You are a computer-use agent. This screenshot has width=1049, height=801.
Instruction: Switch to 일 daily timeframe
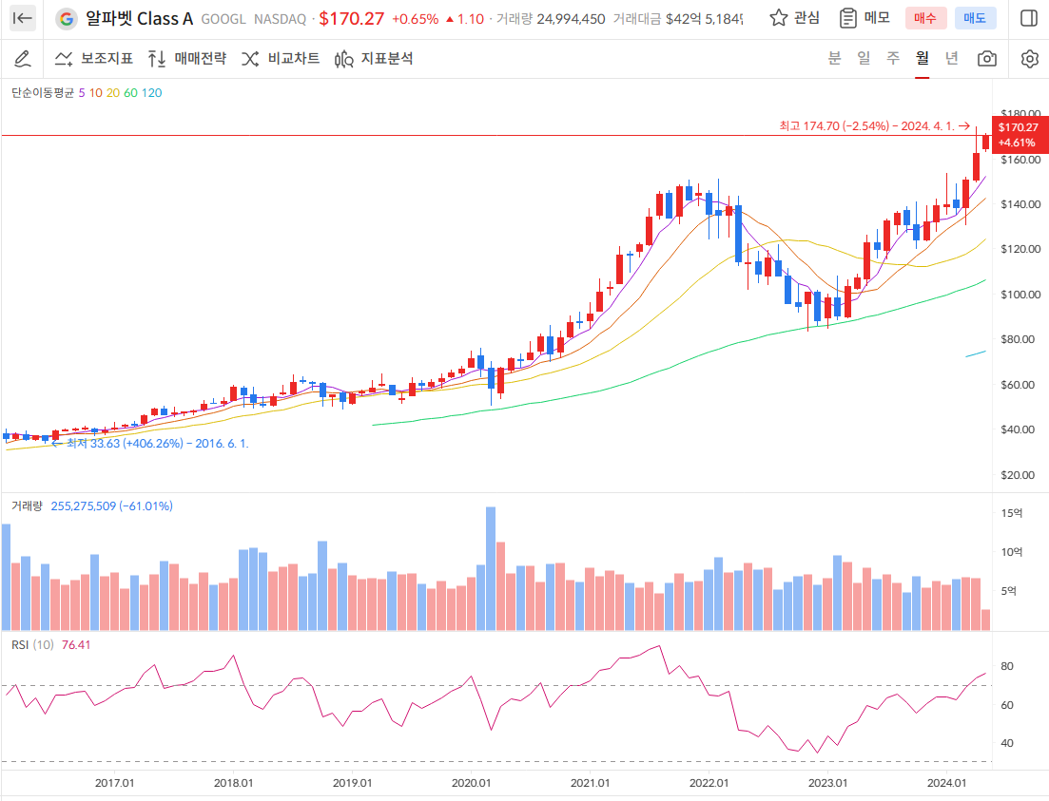pos(864,58)
